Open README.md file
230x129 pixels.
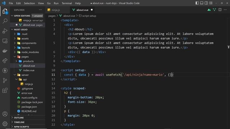(29, 111)
